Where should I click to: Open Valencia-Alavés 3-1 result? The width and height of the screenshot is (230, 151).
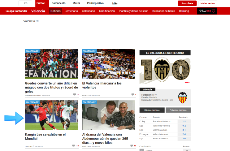(x=184, y=130)
